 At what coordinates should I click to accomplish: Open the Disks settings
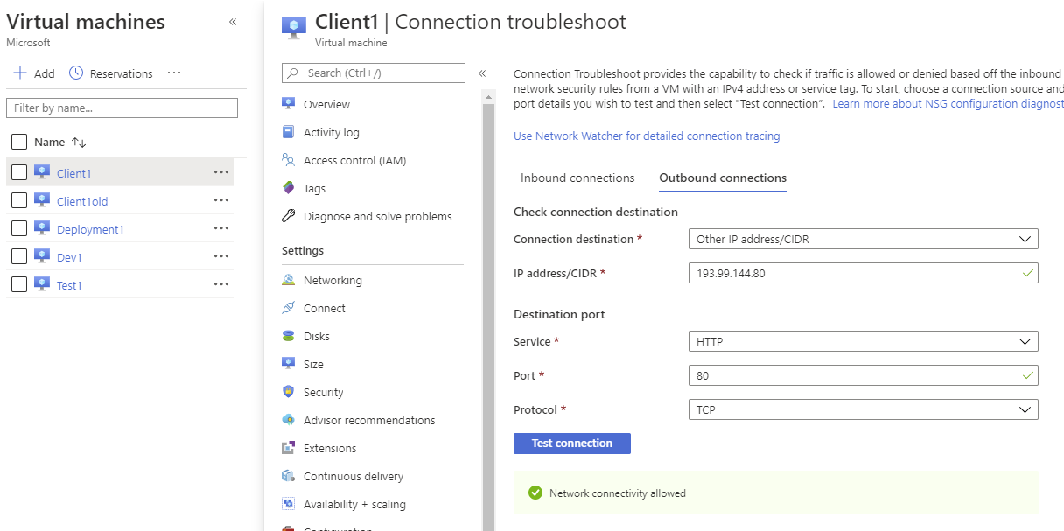317,336
